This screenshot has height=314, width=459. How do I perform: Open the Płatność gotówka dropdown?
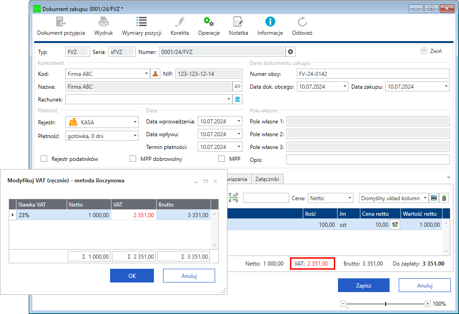click(135, 136)
